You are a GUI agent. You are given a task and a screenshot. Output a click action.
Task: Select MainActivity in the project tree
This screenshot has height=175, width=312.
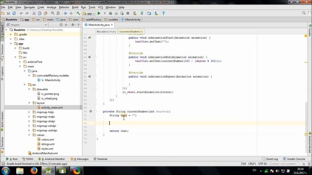[53, 80]
